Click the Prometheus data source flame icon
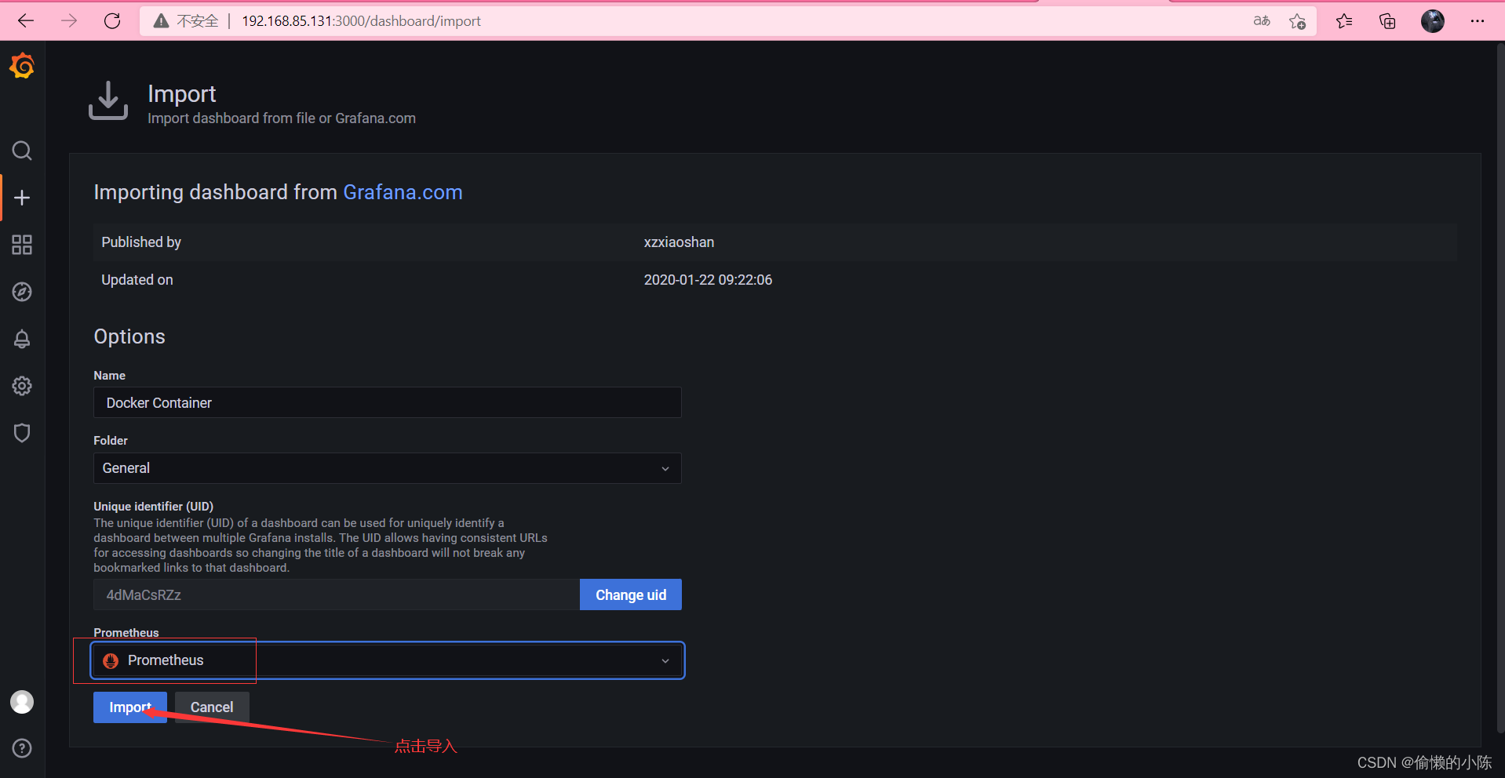 (111, 661)
